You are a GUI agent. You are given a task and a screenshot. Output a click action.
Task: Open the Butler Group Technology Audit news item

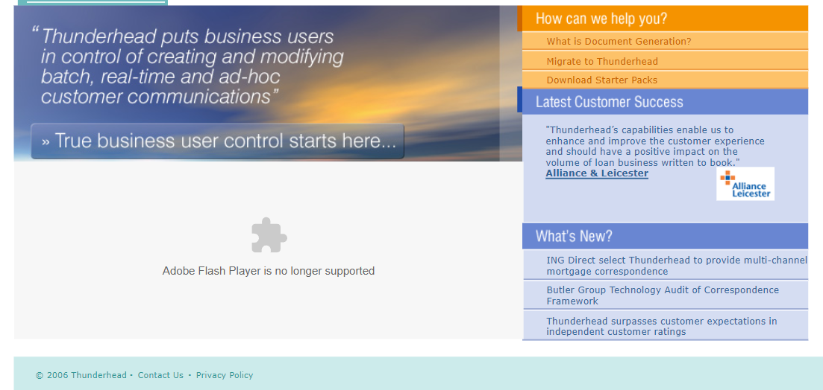(663, 295)
